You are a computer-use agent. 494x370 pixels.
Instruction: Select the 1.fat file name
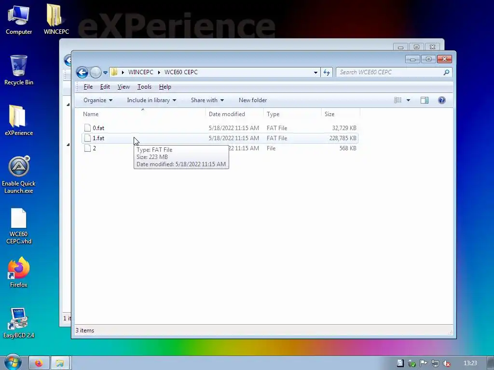point(98,138)
